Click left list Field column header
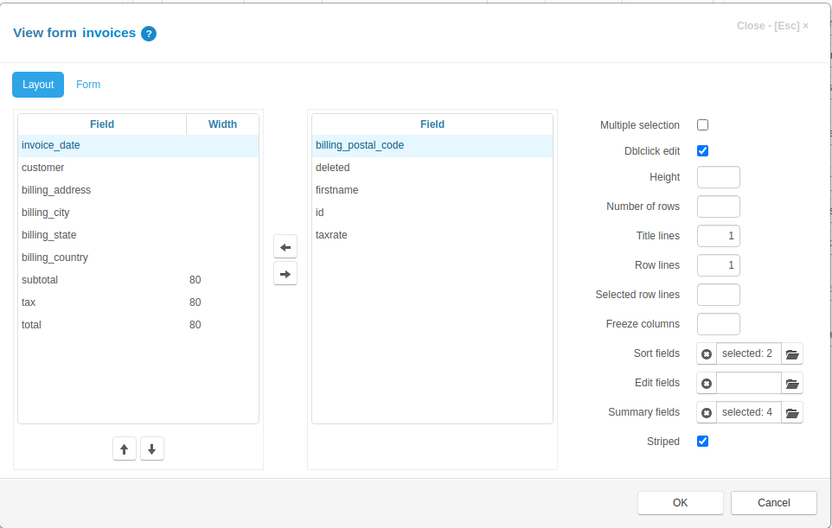 pos(102,124)
